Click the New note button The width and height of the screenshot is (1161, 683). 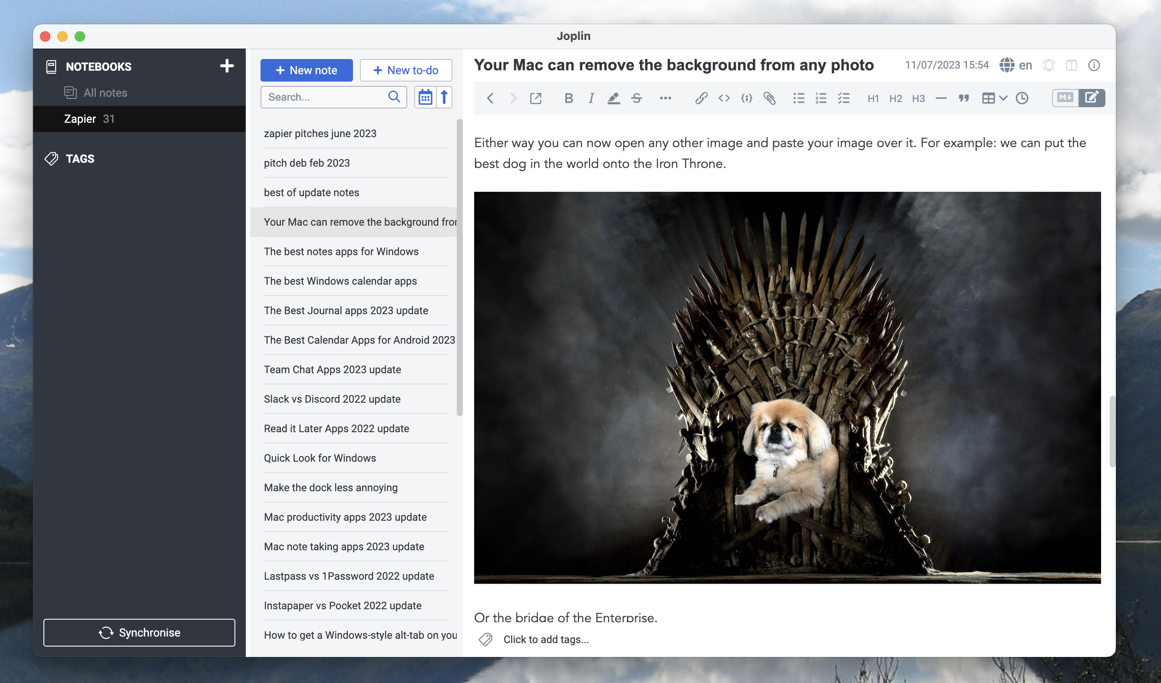pyautogui.click(x=307, y=70)
